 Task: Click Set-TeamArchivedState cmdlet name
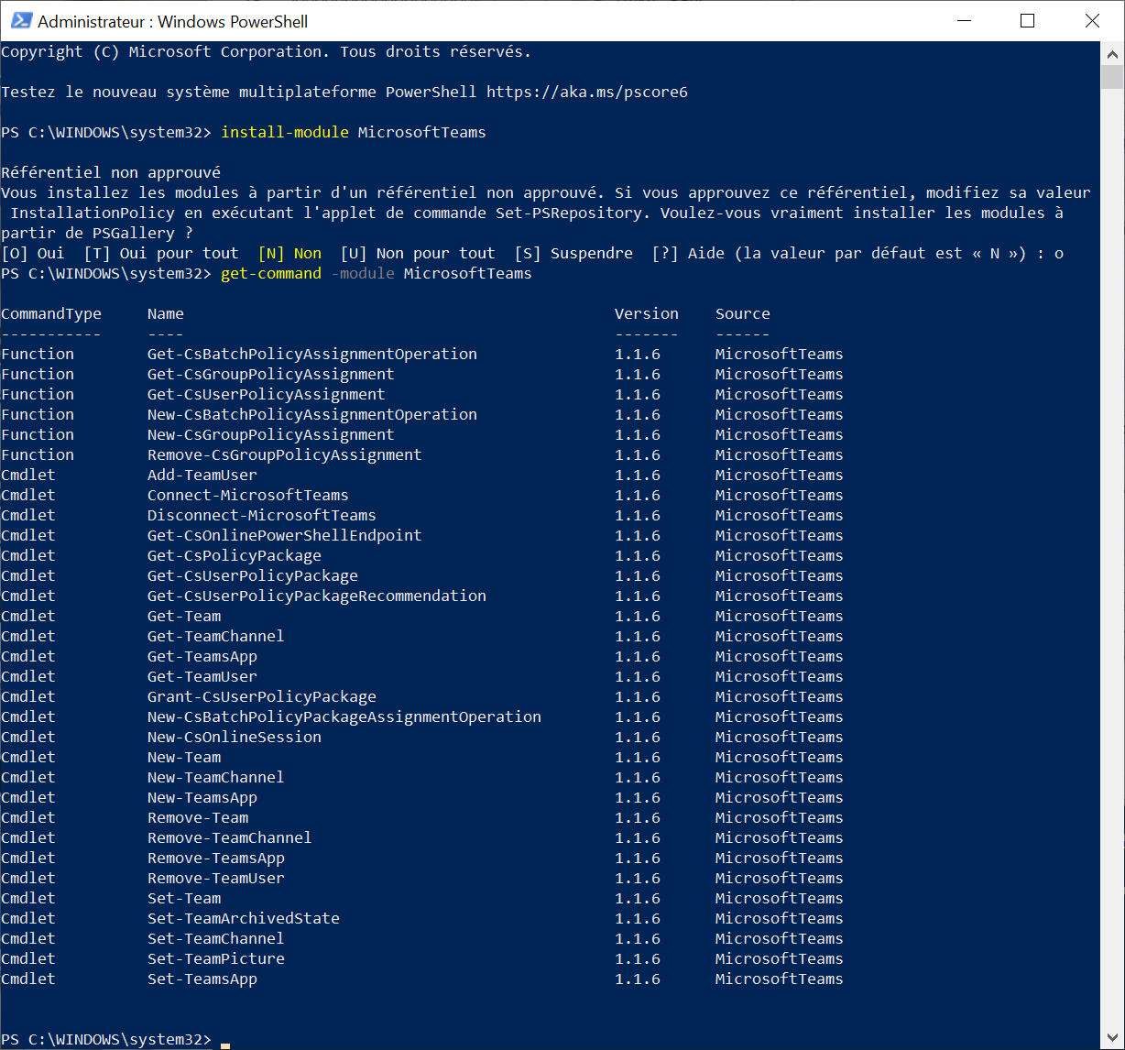click(244, 918)
